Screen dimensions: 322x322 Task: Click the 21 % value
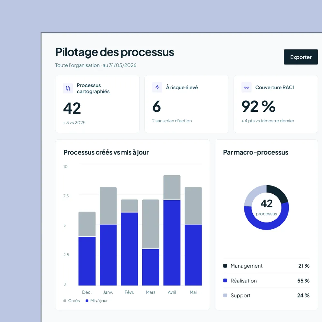(304, 266)
